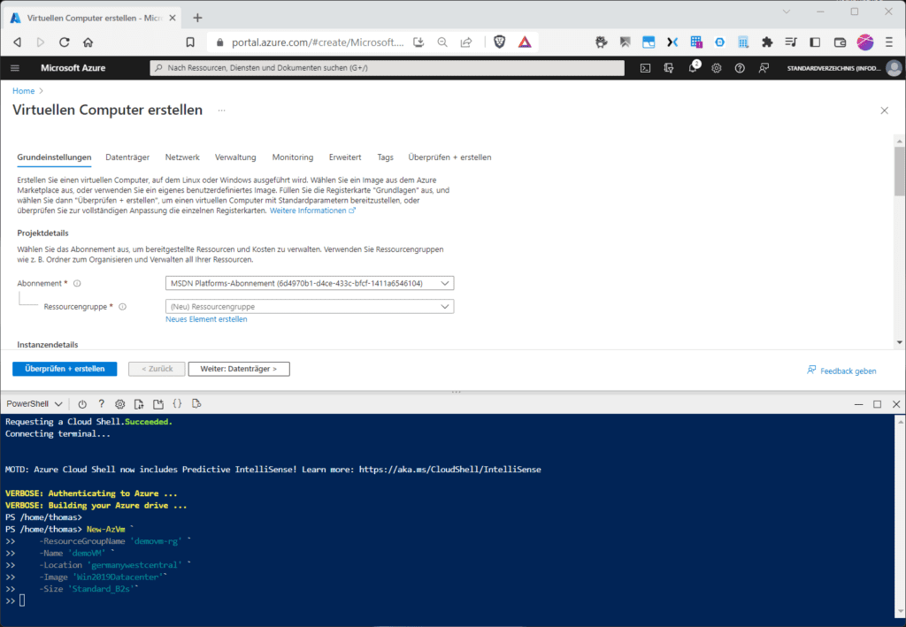Open the PowerShell shell type dropdown
Image resolution: width=906 pixels, height=627 pixels.
(35, 404)
